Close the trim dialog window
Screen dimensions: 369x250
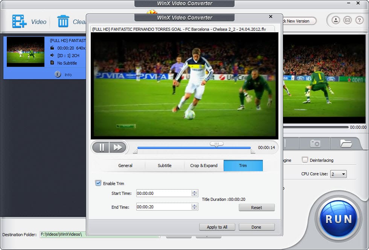tap(271, 17)
